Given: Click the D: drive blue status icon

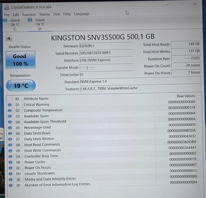Looking at the screenshot, I should [x=30, y=20].
